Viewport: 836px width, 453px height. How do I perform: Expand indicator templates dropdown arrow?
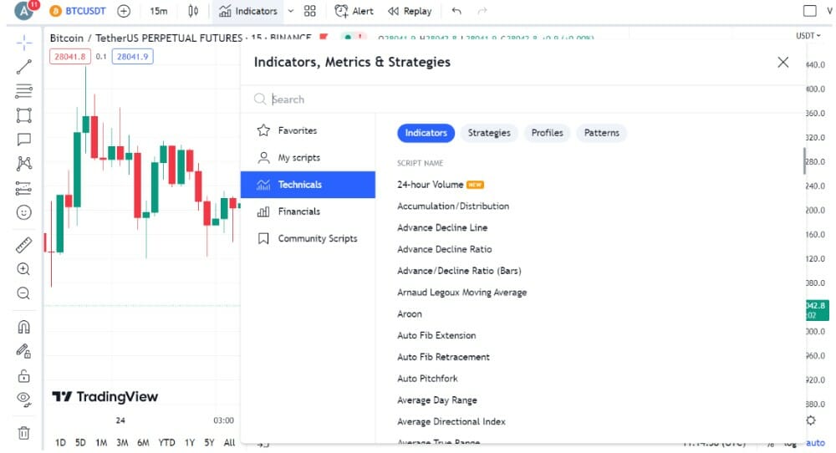pyautogui.click(x=291, y=11)
